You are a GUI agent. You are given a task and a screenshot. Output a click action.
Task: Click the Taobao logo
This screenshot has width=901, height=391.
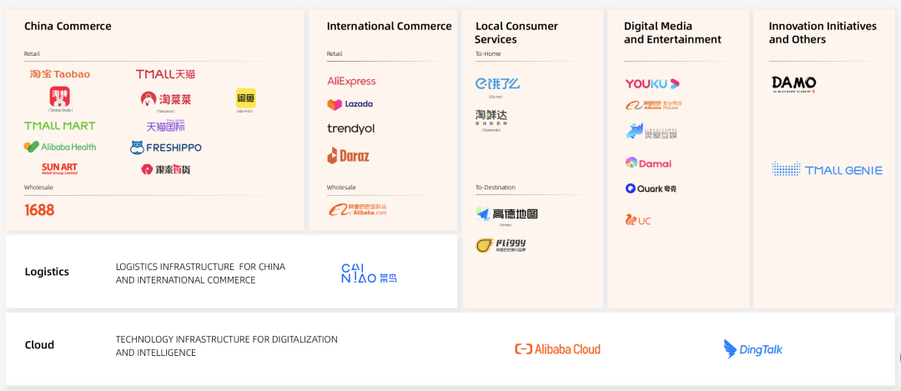[60, 74]
